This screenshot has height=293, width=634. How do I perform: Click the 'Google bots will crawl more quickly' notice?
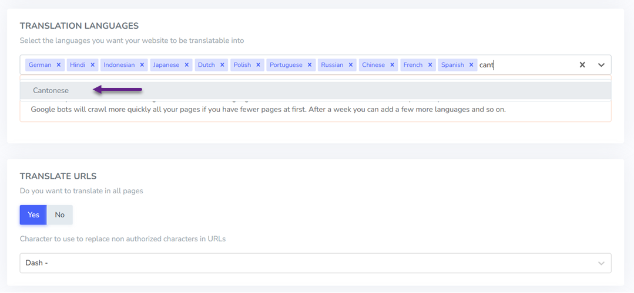tap(269, 109)
